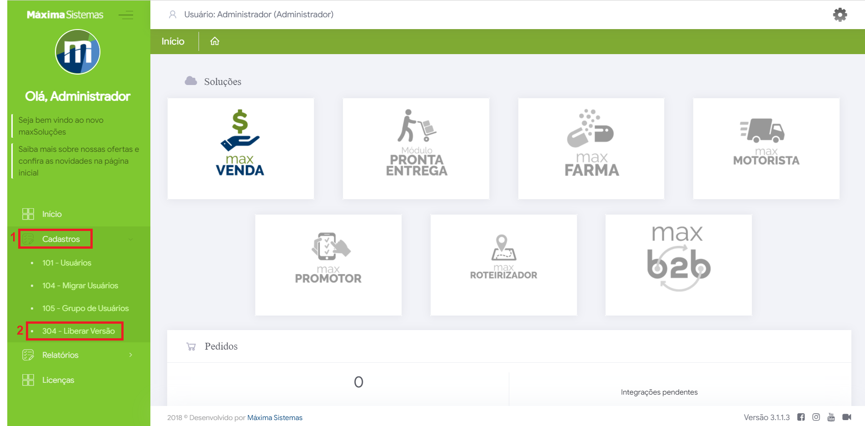Open the maxFarma solution card
The width and height of the screenshot is (865, 426).
pyautogui.click(x=591, y=149)
